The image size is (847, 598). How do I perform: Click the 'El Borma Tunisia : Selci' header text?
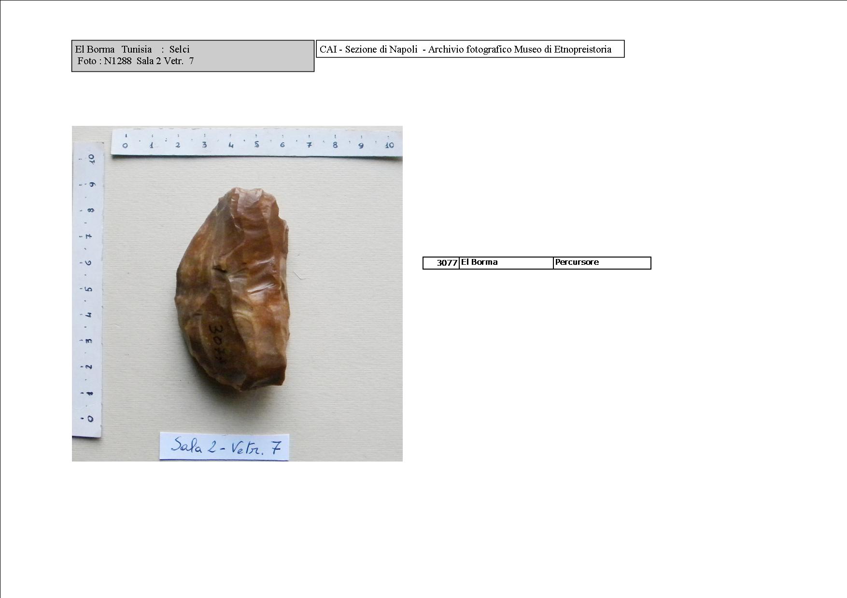coord(132,49)
